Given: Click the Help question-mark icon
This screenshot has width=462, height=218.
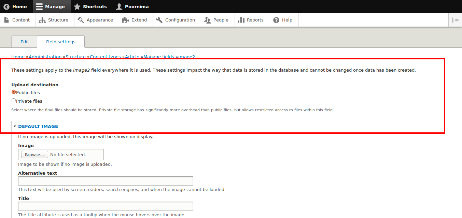Looking at the screenshot, I should point(276,20).
